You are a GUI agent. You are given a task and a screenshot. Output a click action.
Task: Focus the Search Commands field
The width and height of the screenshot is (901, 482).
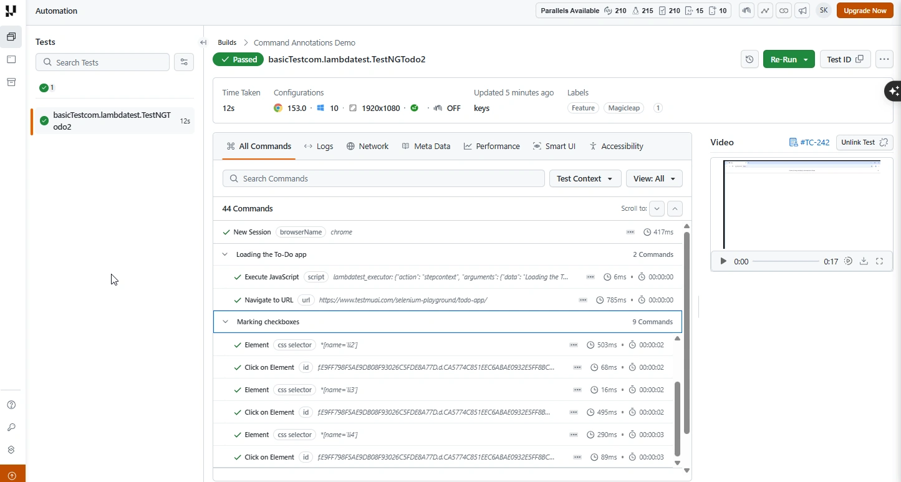[383, 178]
